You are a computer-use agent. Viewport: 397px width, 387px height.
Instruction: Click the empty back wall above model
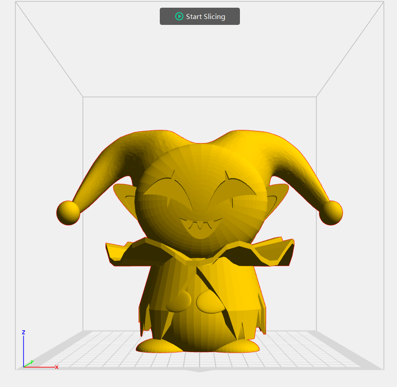[x=200, y=114]
